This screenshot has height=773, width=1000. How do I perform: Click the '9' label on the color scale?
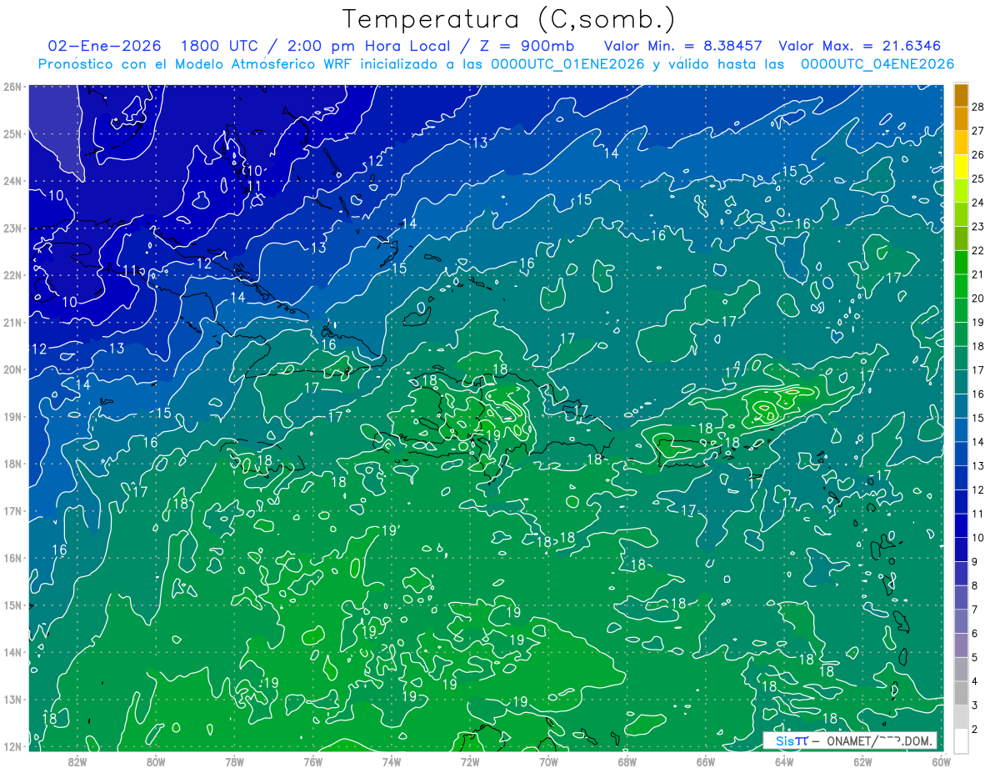tap(976, 561)
